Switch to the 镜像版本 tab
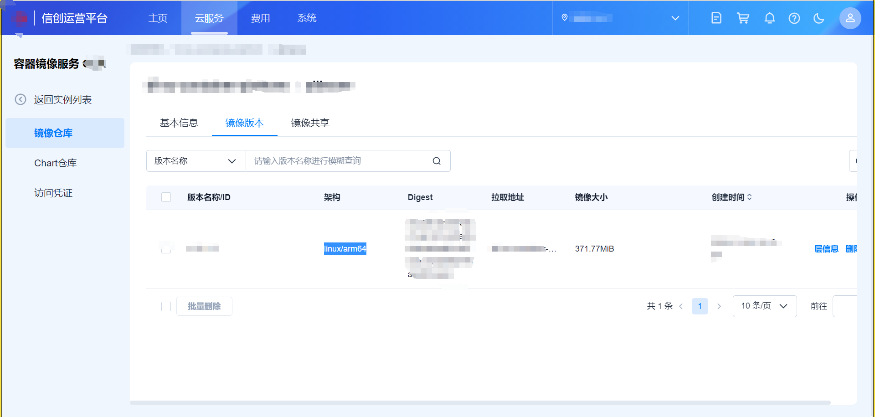The height and width of the screenshot is (417, 875). [245, 123]
